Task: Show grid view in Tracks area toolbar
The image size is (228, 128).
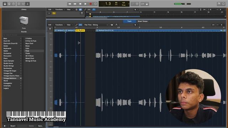Action: (77, 10)
